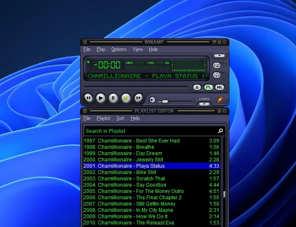Toggle the shuffle 123 button
Image resolution: width=296 pixels, height=227 pixels.
pos(217,75)
